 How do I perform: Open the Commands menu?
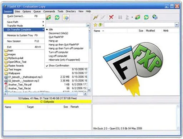coord(49,11)
